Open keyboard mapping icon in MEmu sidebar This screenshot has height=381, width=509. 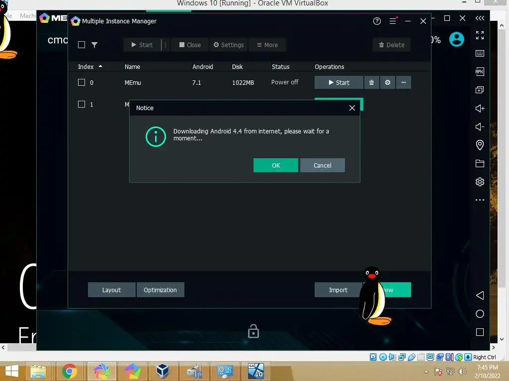pyautogui.click(x=480, y=54)
